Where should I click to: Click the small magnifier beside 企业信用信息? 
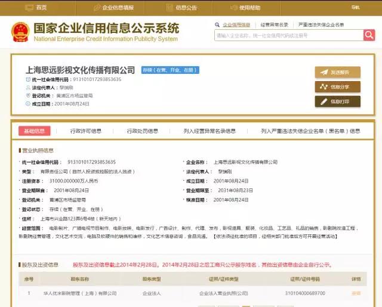[x=217, y=25]
